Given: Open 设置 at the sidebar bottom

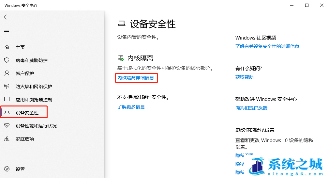Looking at the screenshot, I should tap(20, 169).
